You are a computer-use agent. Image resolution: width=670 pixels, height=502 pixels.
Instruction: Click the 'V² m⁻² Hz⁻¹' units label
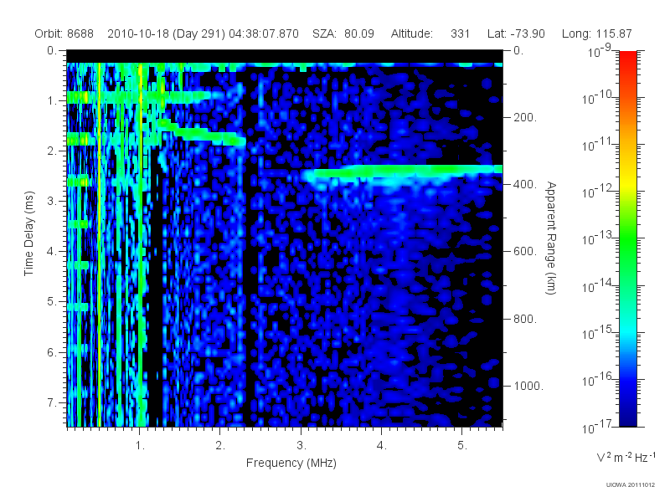[626, 457]
